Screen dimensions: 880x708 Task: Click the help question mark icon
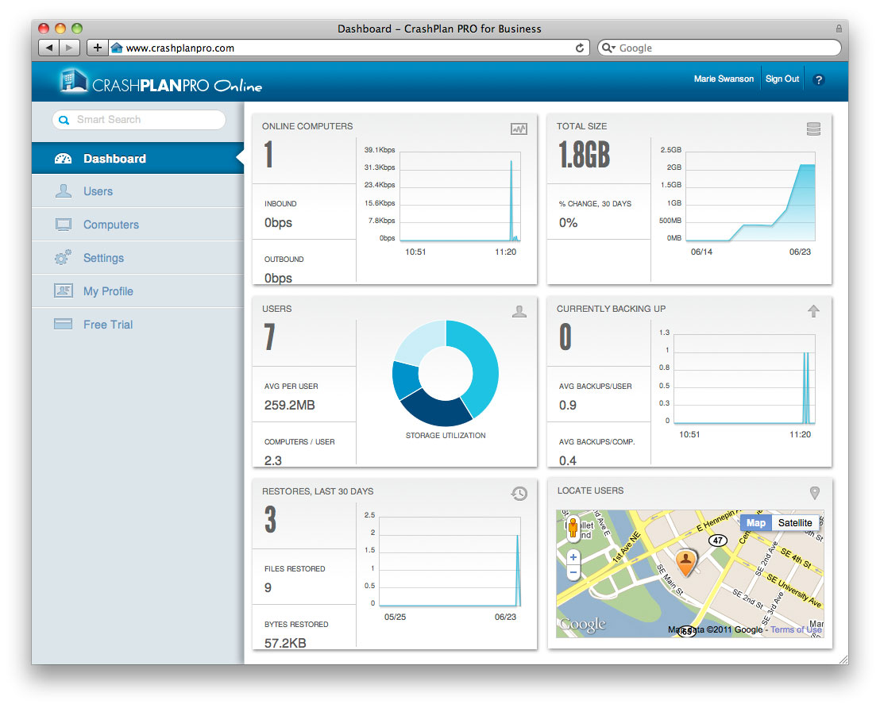[818, 79]
